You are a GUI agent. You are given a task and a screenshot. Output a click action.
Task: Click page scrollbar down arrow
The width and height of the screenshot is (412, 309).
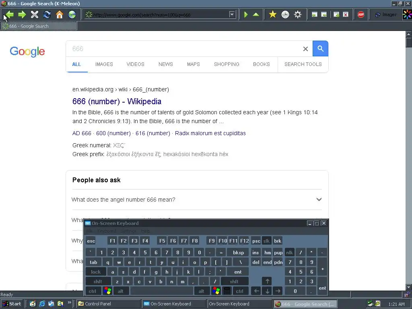409,287
